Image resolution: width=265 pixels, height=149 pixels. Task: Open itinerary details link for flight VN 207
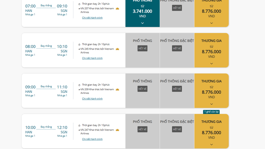point(92,17)
